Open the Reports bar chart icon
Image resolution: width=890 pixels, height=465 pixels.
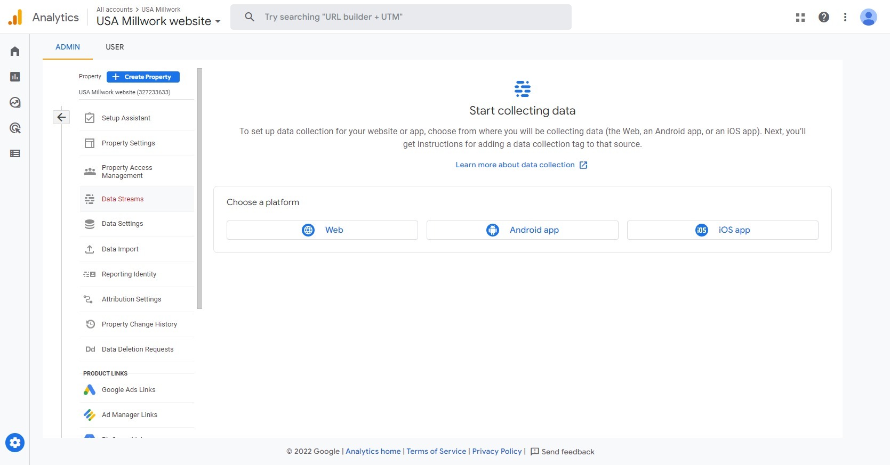(15, 77)
